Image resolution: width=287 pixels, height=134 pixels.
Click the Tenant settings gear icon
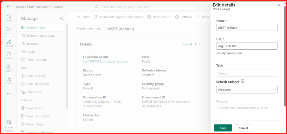pyautogui.click(x=23, y=60)
